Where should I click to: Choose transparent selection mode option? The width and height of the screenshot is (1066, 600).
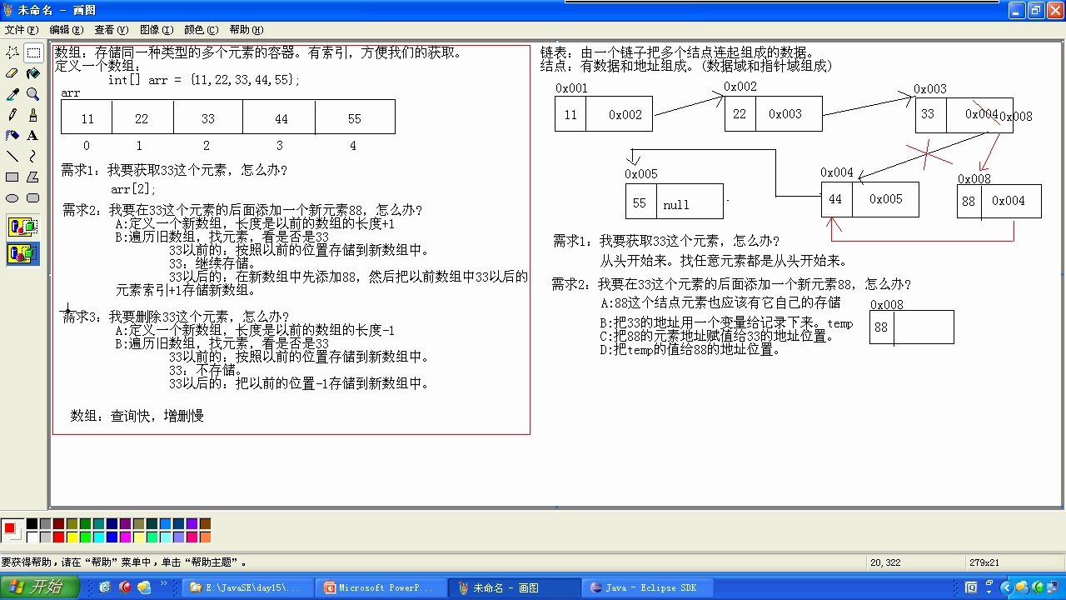pos(23,253)
